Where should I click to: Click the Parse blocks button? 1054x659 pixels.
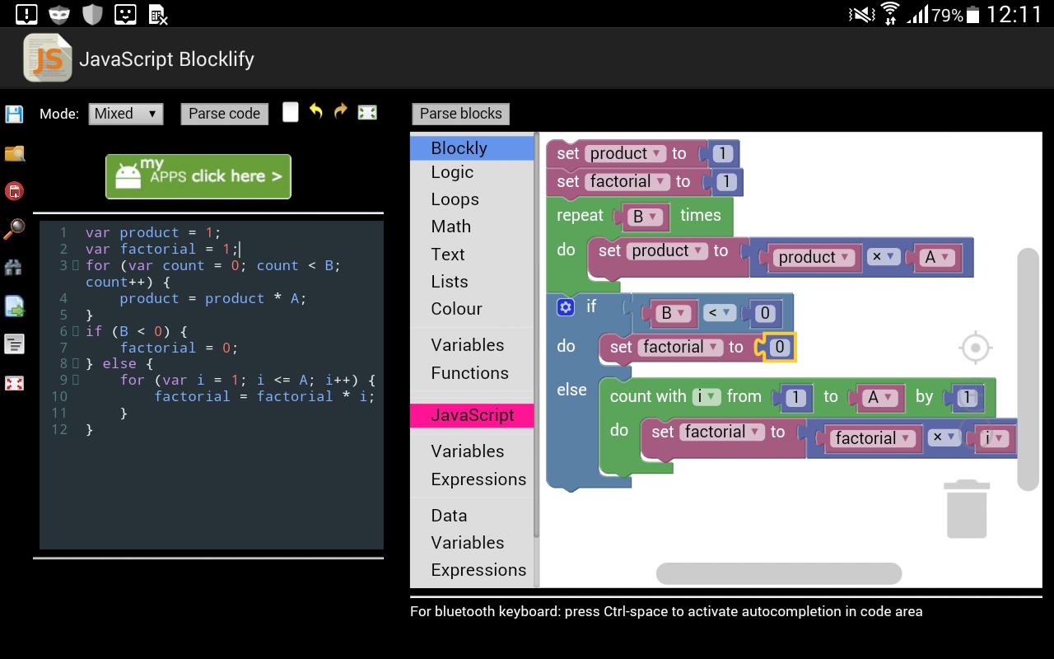pos(460,114)
